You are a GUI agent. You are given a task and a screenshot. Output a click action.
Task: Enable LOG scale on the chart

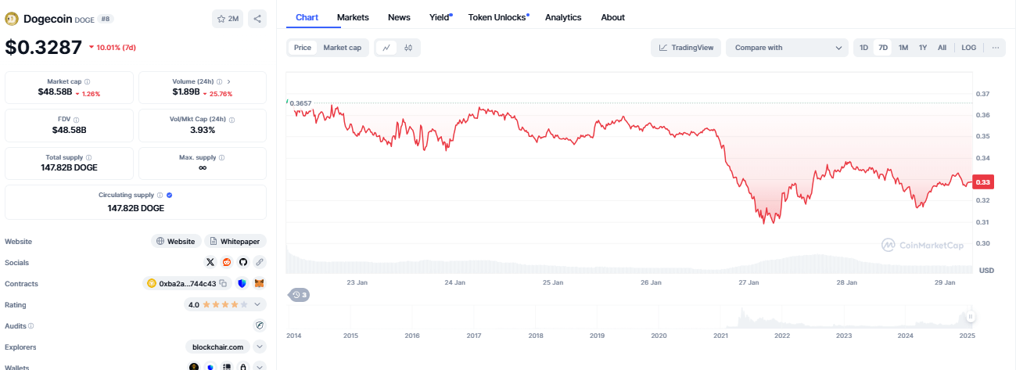point(968,48)
